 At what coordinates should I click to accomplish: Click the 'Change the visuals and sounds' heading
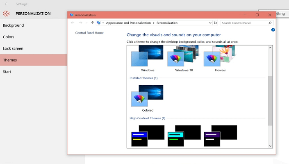pyautogui.click(x=174, y=35)
